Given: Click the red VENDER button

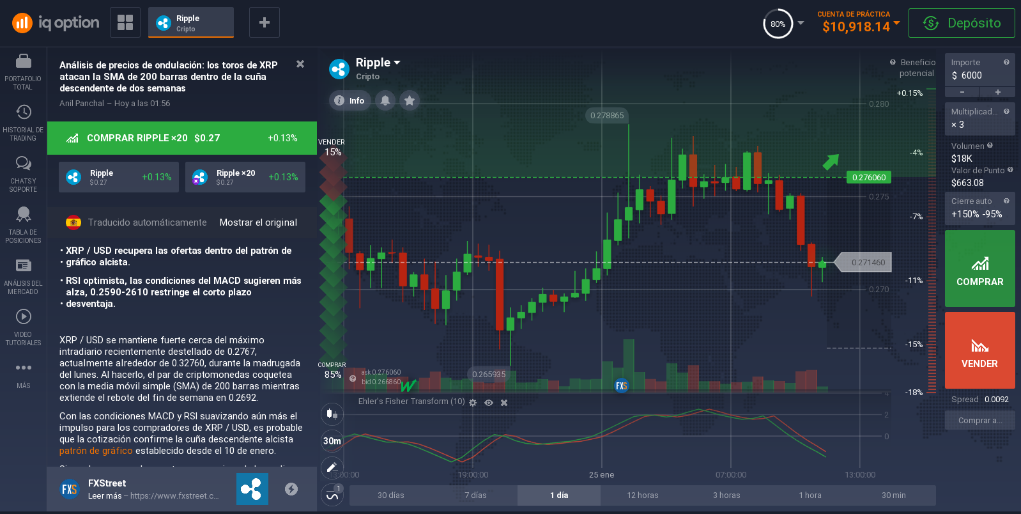Looking at the screenshot, I should (979, 350).
